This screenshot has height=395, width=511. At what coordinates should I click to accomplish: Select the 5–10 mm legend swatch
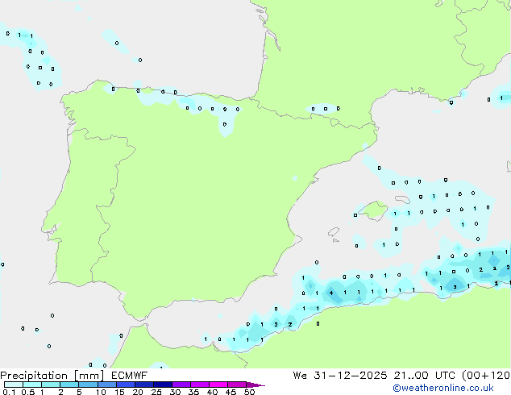tap(88, 385)
